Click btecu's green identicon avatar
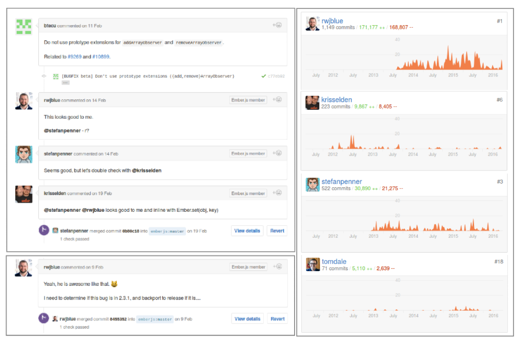Viewport: 519px width, 342px height. pyautogui.click(x=23, y=27)
